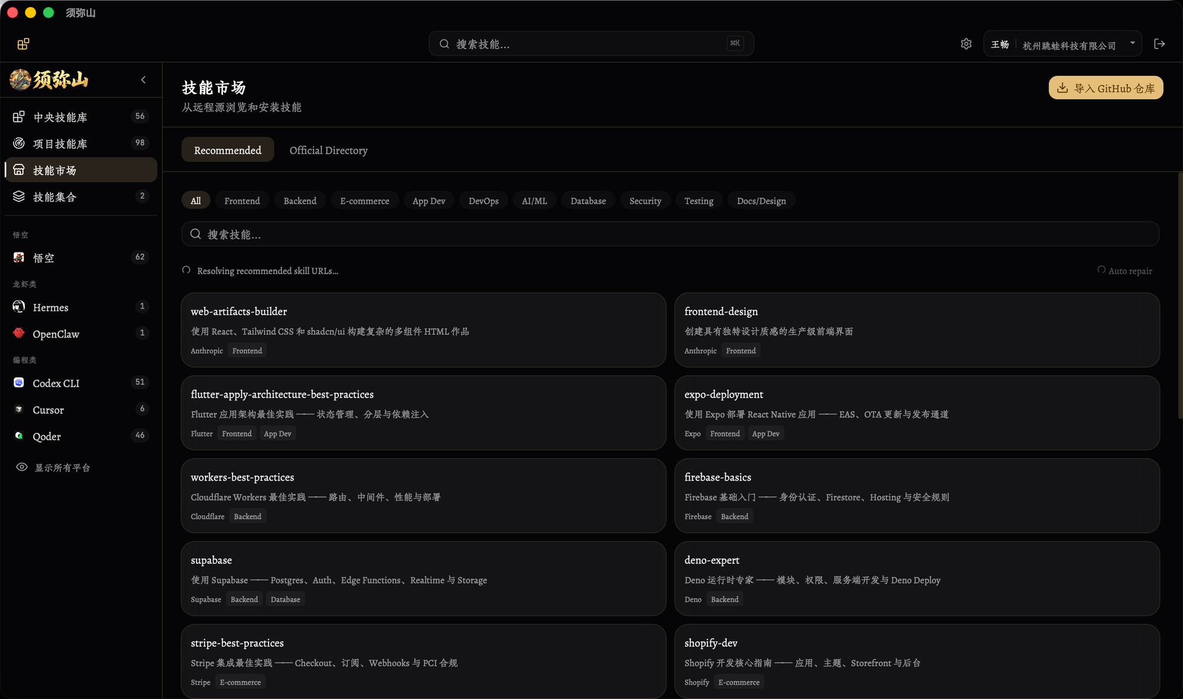Click the grid icon in top-left toolbar
The width and height of the screenshot is (1183, 699).
point(23,44)
